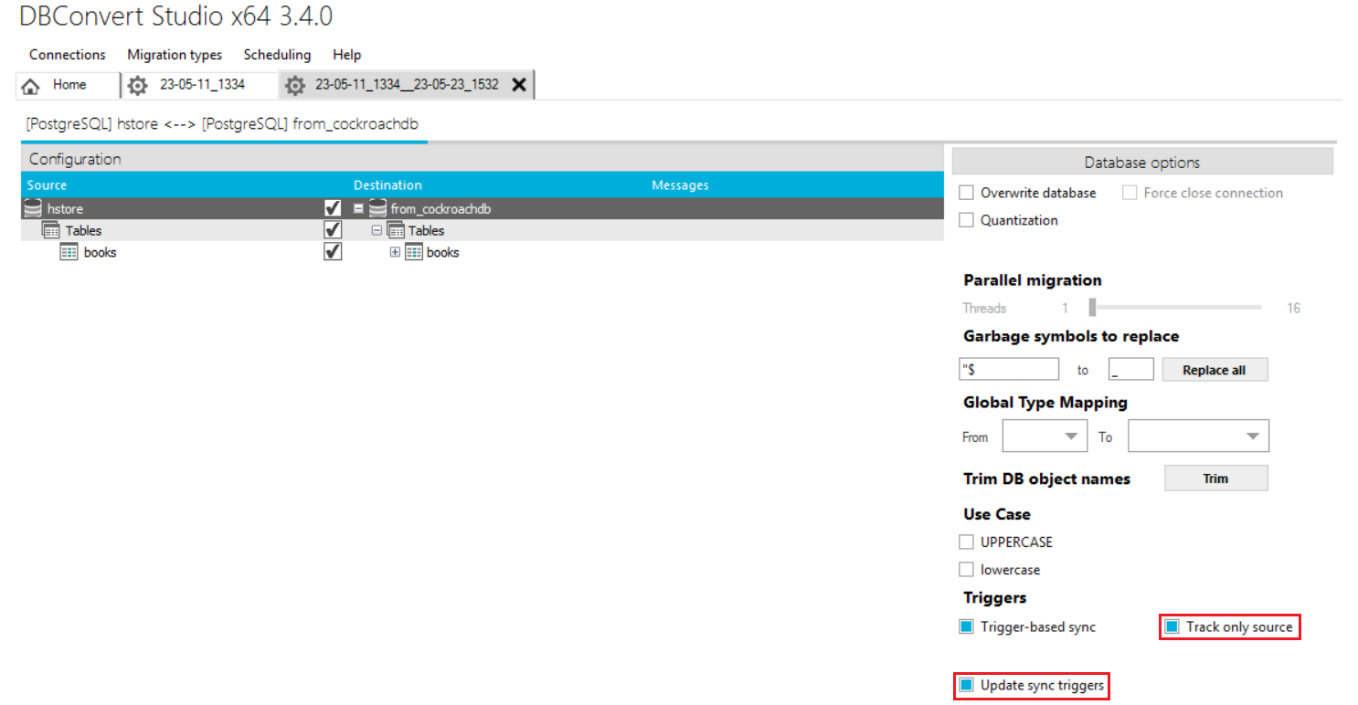Click the books table icon in the Source column

69,253
